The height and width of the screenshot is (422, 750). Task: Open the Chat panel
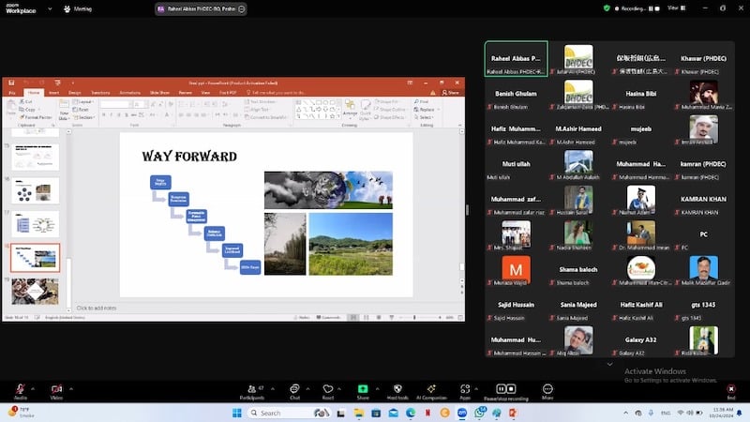coord(294,389)
